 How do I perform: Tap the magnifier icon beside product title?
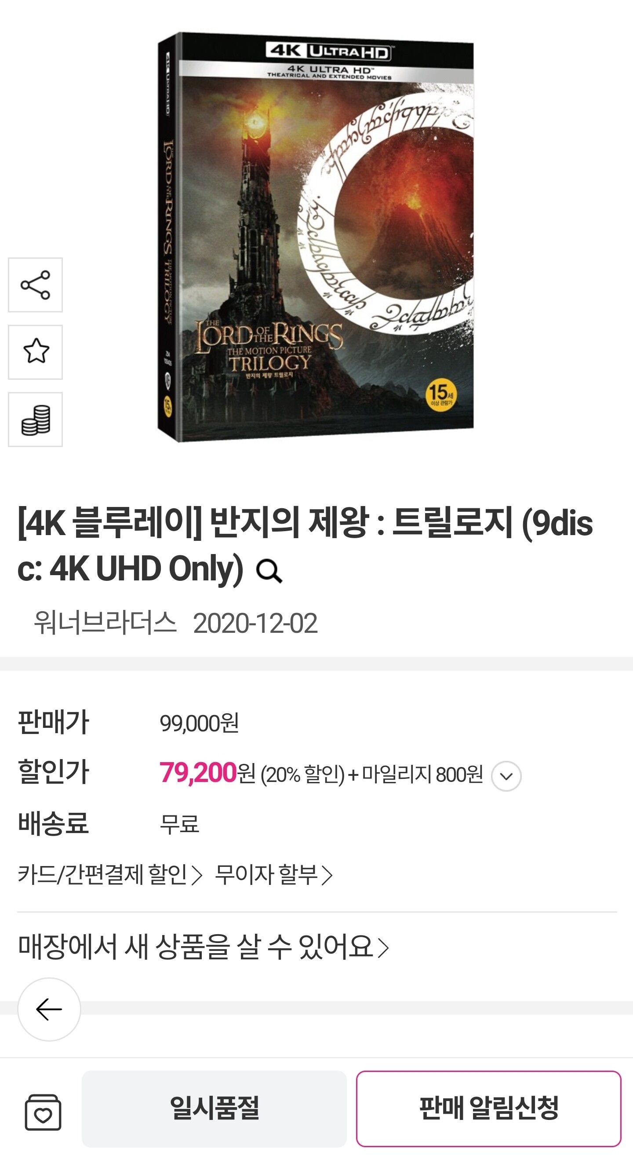(269, 571)
